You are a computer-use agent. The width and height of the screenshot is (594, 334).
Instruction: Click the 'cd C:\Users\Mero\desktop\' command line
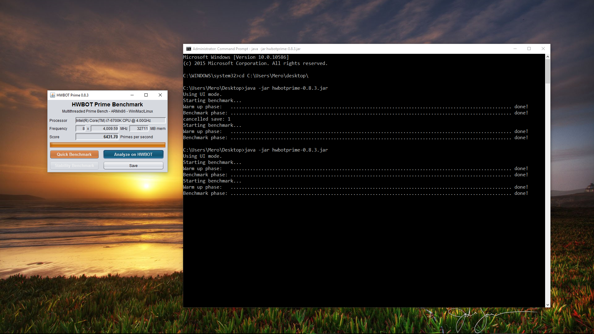246,76
